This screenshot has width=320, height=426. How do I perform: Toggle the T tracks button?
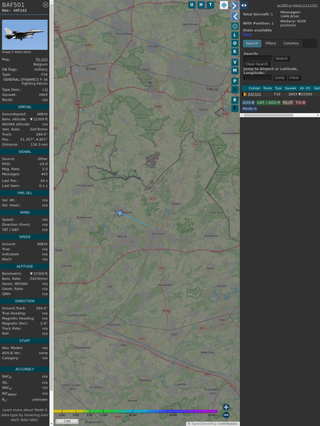click(210, 5)
